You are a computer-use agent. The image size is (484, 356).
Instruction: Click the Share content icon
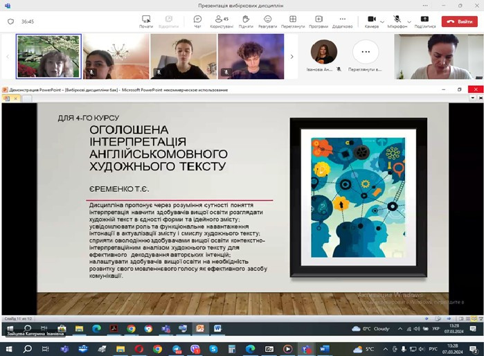tap(424, 21)
